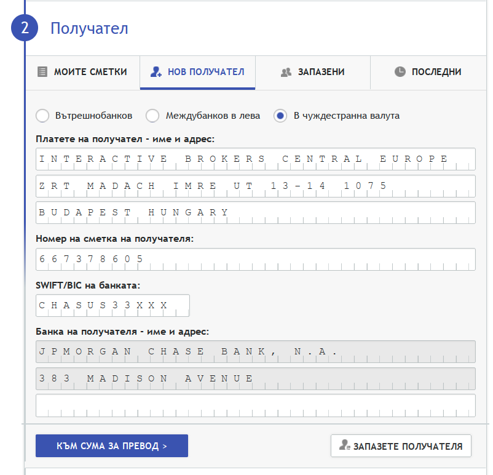Click the SWIFT/BIC на банката label
The width and height of the screenshot is (493, 475).
(x=88, y=285)
